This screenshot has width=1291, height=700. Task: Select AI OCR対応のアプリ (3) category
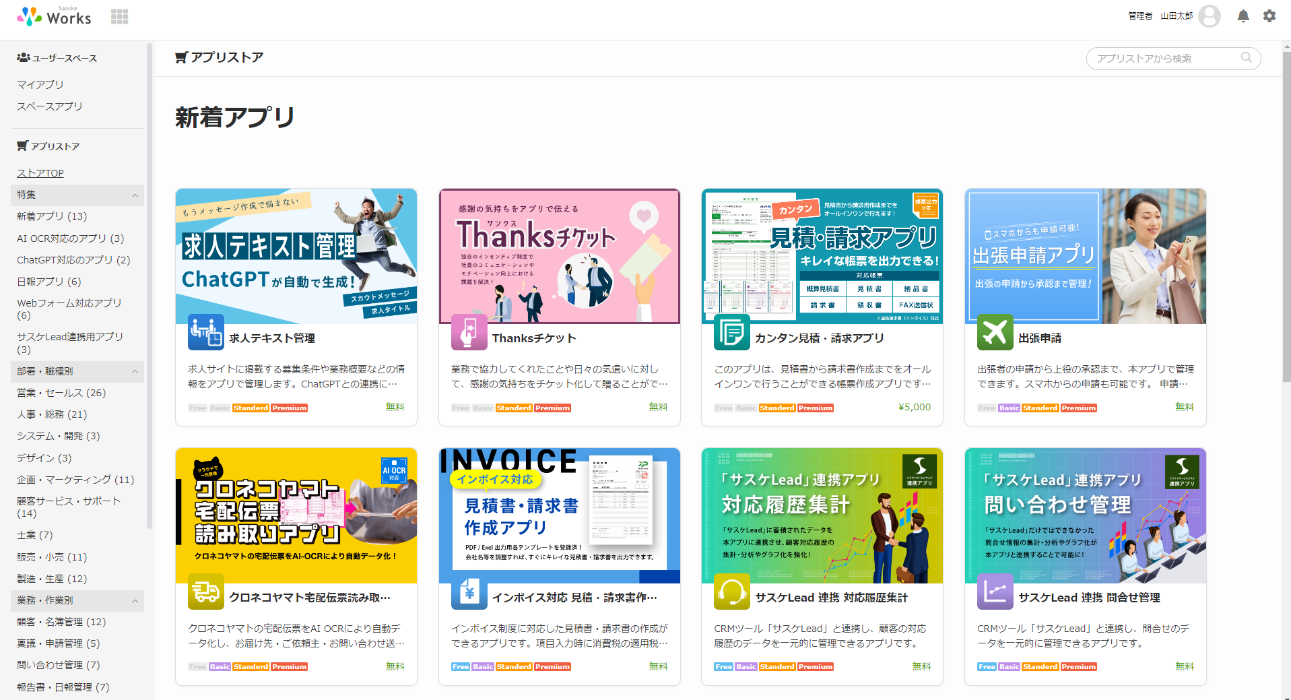[71, 238]
